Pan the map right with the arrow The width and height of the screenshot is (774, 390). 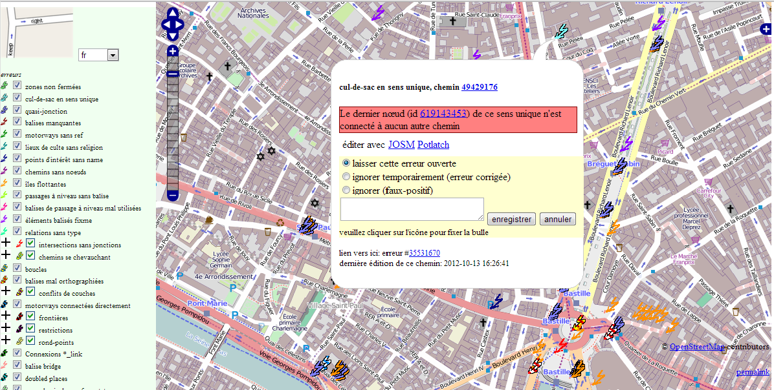click(x=181, y=26)
